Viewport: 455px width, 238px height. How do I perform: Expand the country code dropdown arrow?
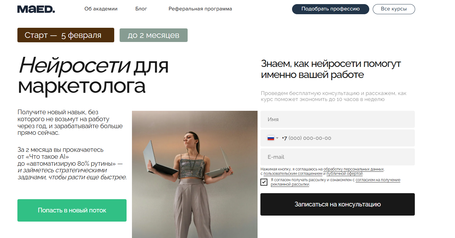point(277,138)
